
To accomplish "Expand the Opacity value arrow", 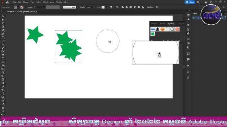I will pyautogui.click(x=95, y=7).
